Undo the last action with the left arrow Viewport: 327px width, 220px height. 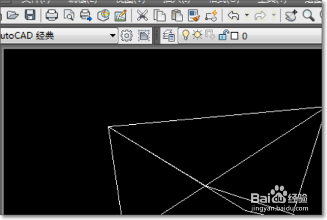pyautogui.click(x=233, y=16)
